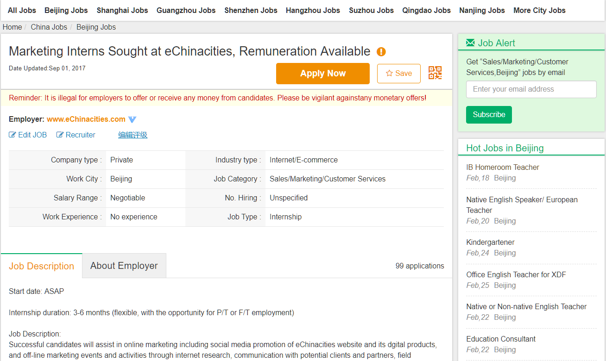Click the blue verified badge next to employer
This screenshot has height=361, width=606.
pos(132,119)
